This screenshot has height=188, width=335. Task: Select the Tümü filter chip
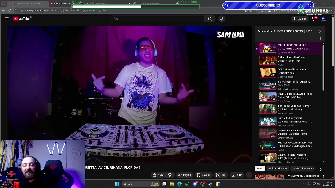pos(260,168)
